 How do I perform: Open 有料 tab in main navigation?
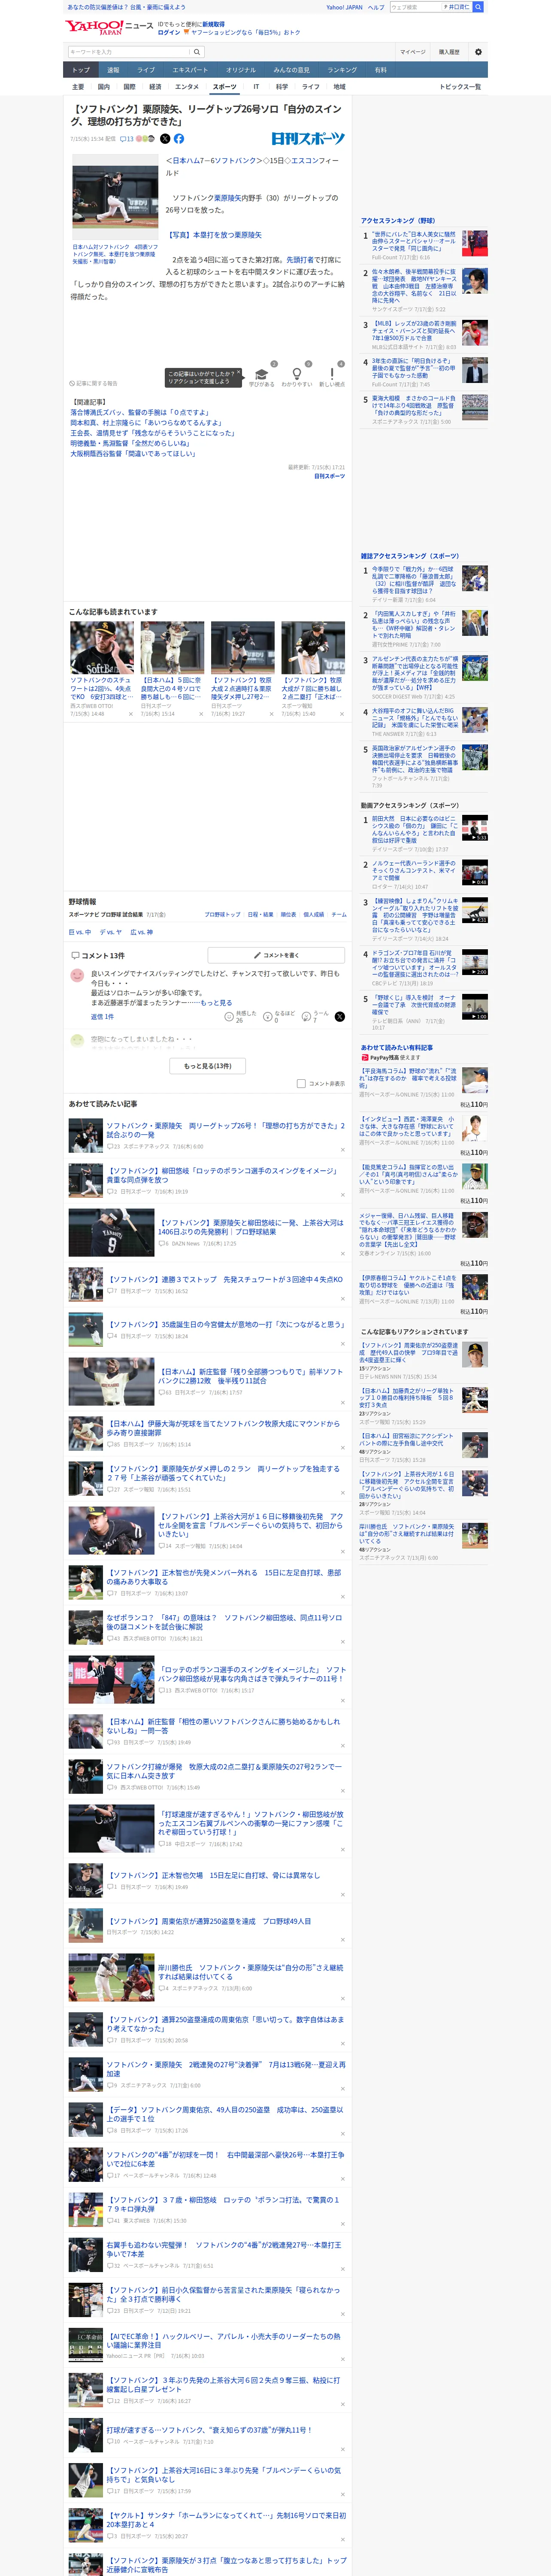coord(381,70)
